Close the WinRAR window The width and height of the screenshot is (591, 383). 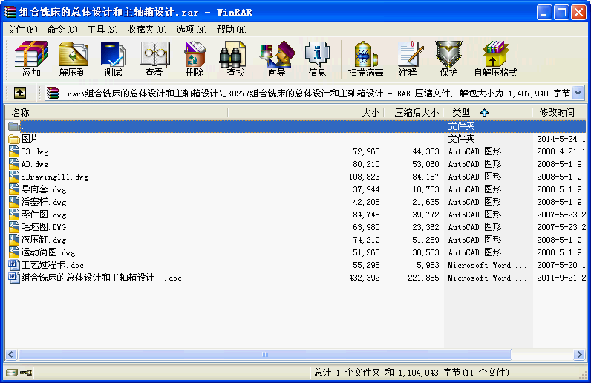pyautogui.click(x=578, y=13)
